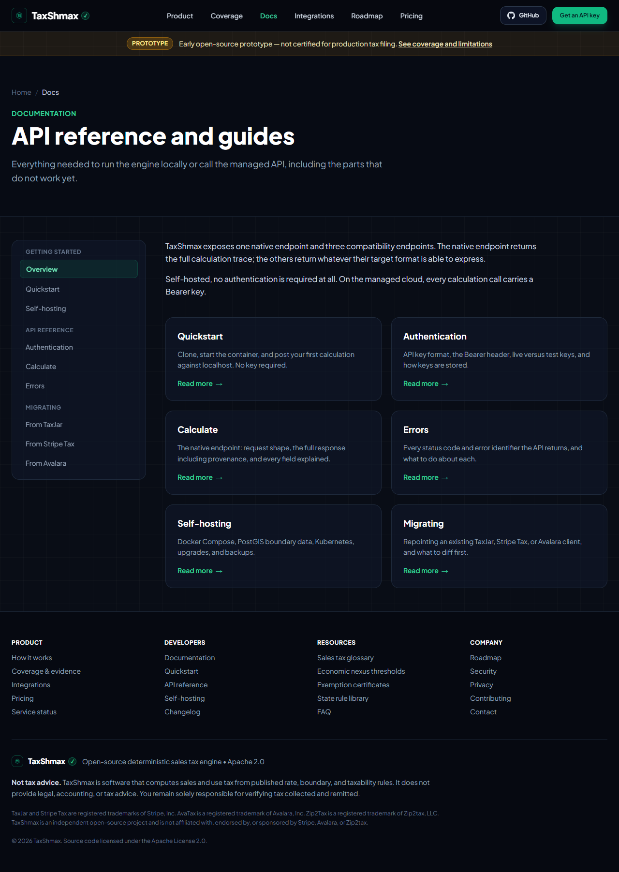
Task: Open From TaxJar migration guide
Action: tap(79, 425)
